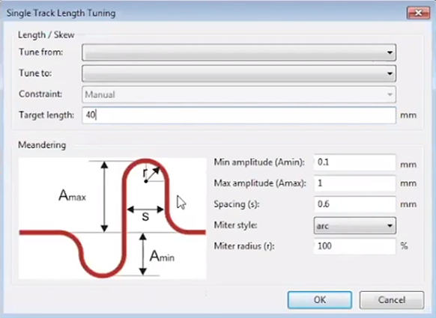
Task: Click the Spacing (s) input field
Action: point(354,204)
